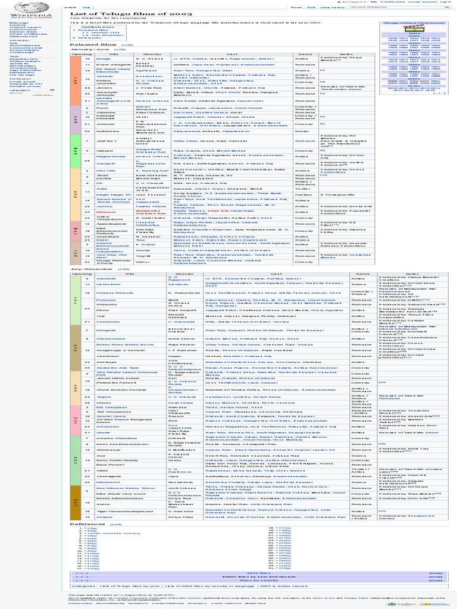Expand Indian films by year and decade navbox
Viewport: 457px width, 609px height.
tap(436, 577)
